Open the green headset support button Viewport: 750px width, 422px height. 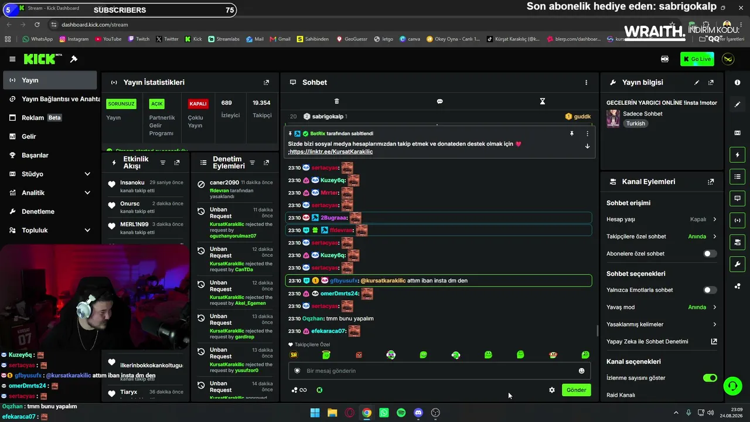point(732,386)
